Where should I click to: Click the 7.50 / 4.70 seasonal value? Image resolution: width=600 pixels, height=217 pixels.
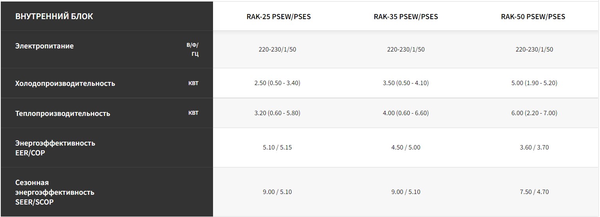coord(534,192)
